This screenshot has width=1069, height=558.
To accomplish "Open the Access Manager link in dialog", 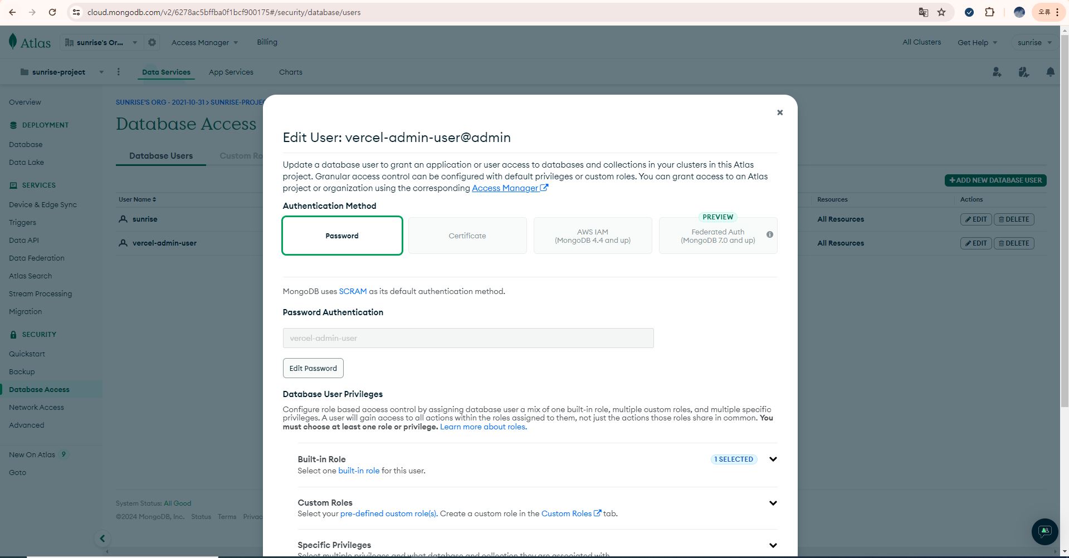I will tap(510, 188).
